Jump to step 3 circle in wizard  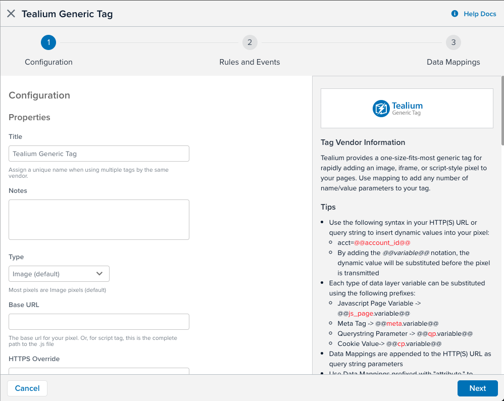coord(453,42)
